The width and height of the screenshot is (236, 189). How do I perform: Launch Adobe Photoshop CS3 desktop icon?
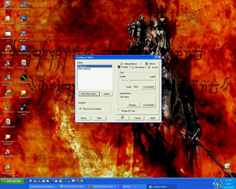(24, 21)
